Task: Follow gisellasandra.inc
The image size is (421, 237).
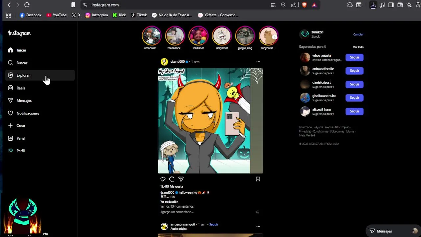Action: [354, 98]
